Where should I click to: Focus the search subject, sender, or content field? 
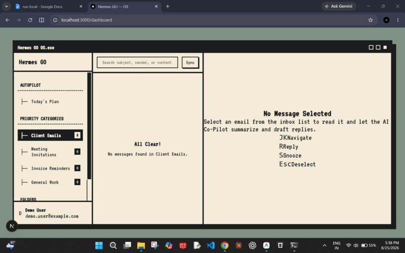[x=137, y=62]
